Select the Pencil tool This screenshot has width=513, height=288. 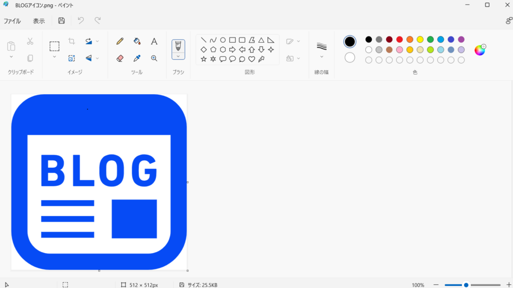[x=120, y=41]
